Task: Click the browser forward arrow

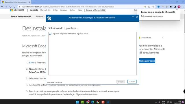Action: tap(6, 7)
